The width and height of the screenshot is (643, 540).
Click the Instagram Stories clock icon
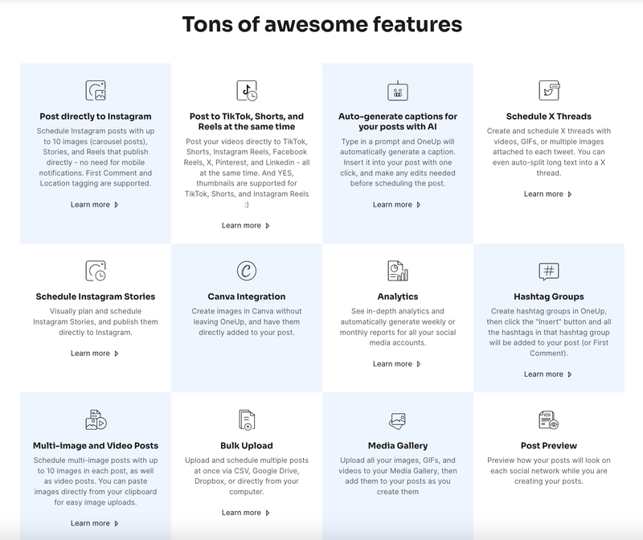[96, 271]
